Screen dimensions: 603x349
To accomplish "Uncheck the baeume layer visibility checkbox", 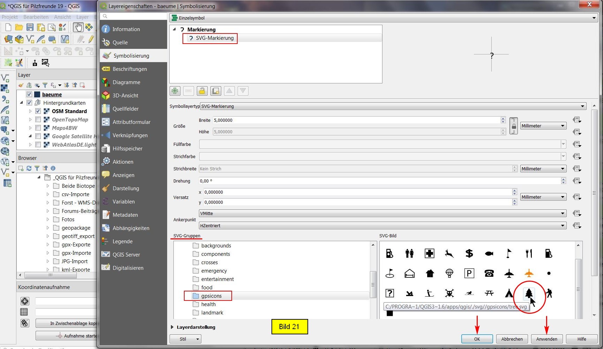I will click(29, 94).
